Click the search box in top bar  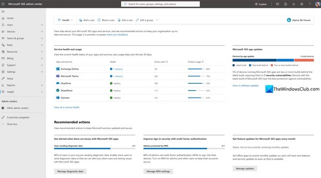(160, 4)
